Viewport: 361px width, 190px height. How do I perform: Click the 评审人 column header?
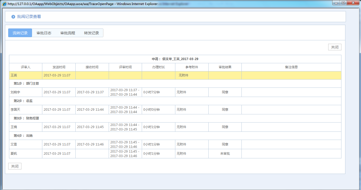coord(26,67)
